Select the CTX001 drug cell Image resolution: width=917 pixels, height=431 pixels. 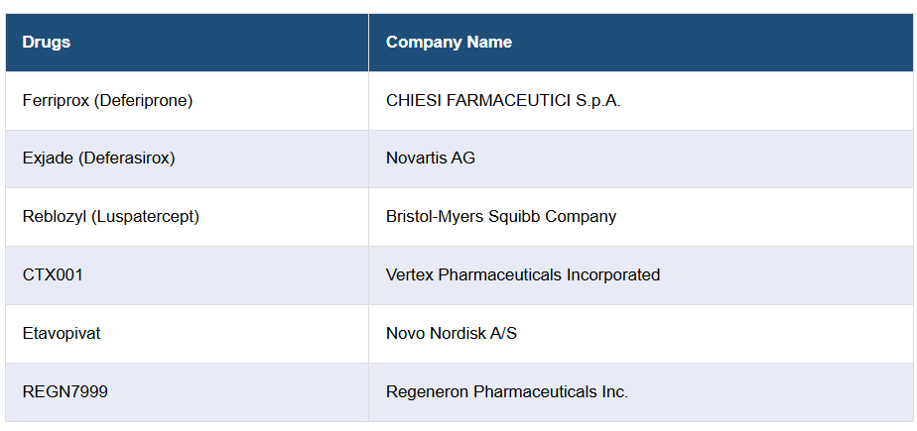(x=53, y=275)
